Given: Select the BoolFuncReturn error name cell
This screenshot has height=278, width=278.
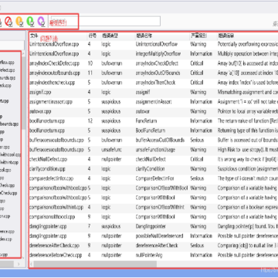Looking at the screenshot, I should [151, 131].
